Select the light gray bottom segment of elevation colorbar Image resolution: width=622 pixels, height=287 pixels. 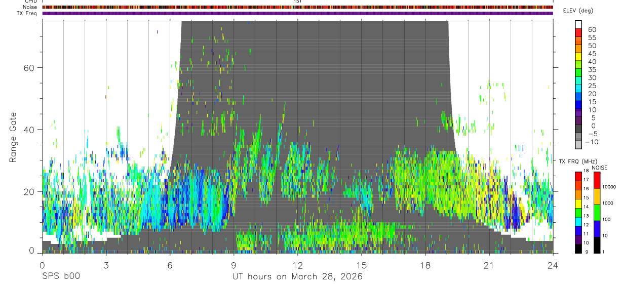[x=578, y=145]
